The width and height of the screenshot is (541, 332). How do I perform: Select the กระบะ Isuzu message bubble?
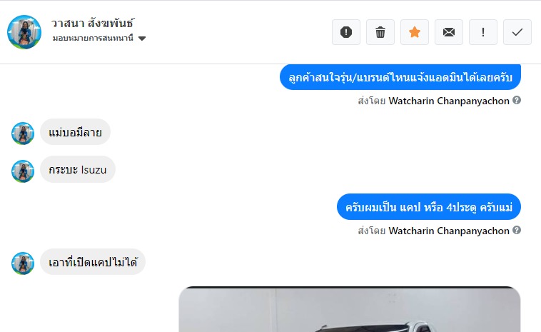tap(78, 169)
